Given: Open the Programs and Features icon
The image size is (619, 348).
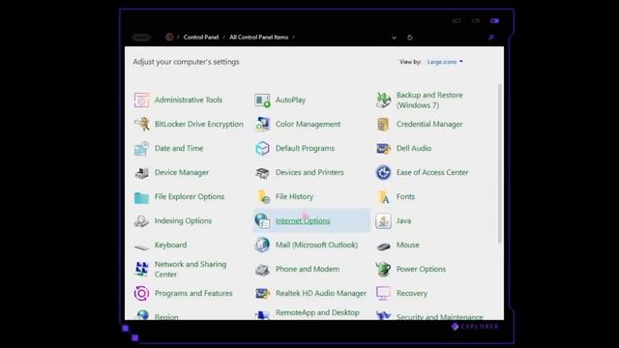Looking at the screenshot, I should click(x=141, y=294).
